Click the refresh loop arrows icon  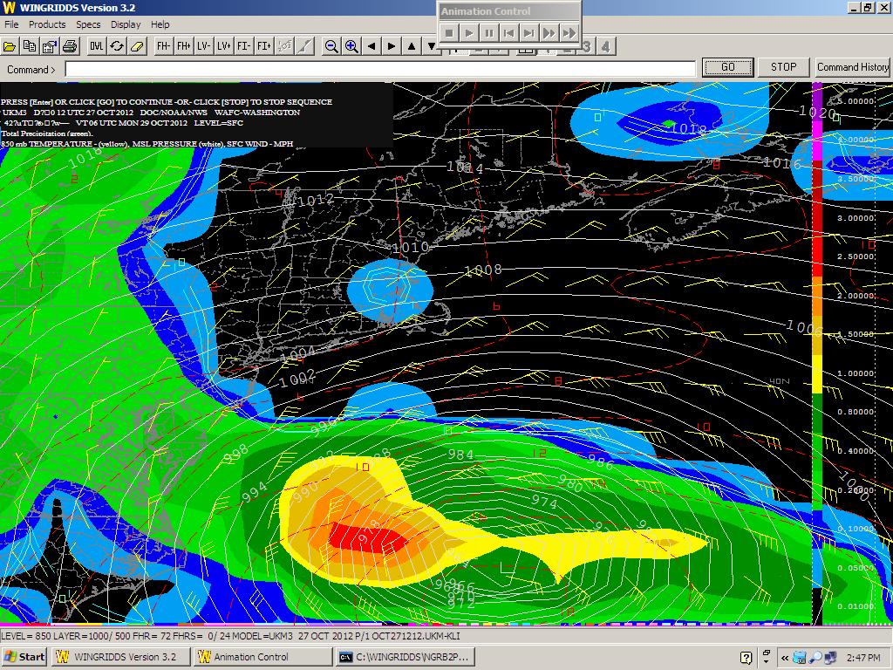pyautogui.click(x=116, y=46)
